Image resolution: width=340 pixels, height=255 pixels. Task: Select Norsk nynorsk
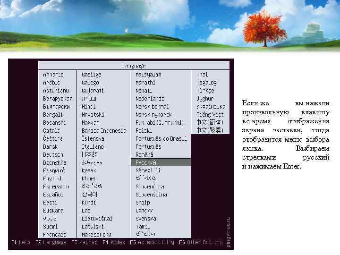pyautogui.click(x=154, y=114)
